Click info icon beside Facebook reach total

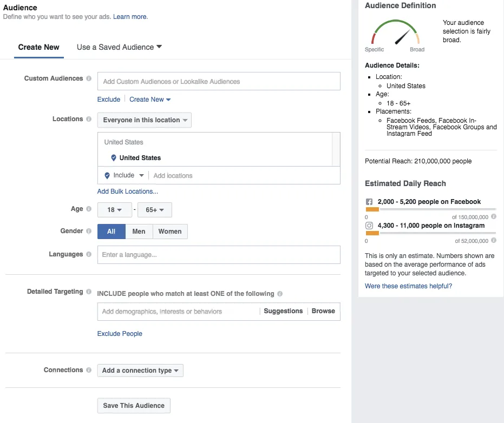(494, 216)
